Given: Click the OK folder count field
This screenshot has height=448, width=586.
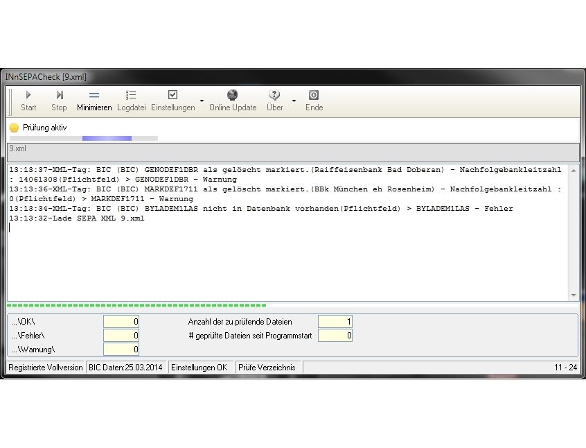Looking at the screenshot, I should pyautogui.click(x=121, y=322).
